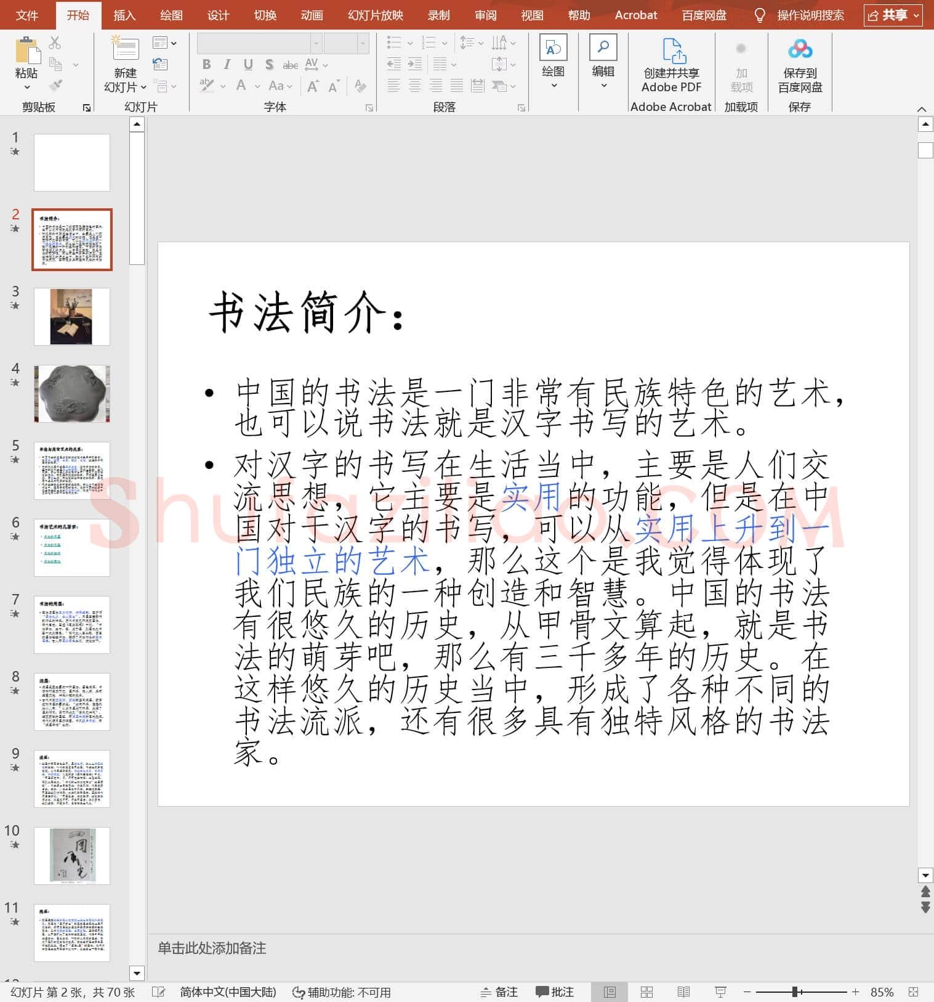Toggle Align Left paragraph
934x1002 pixels.
click(x=394, y=86)
